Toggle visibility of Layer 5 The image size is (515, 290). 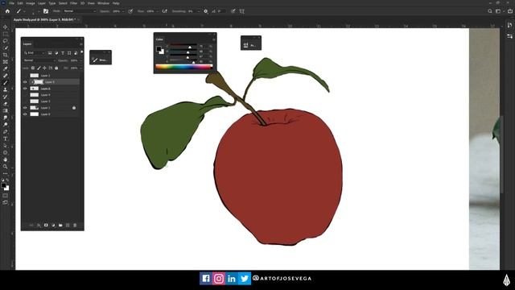[x=25, y=82]
